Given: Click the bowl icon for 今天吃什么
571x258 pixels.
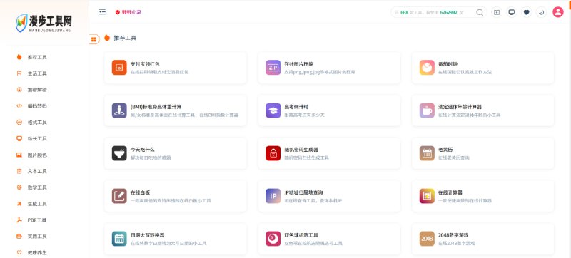Looking at the screenshot, I should coord(119,153).
